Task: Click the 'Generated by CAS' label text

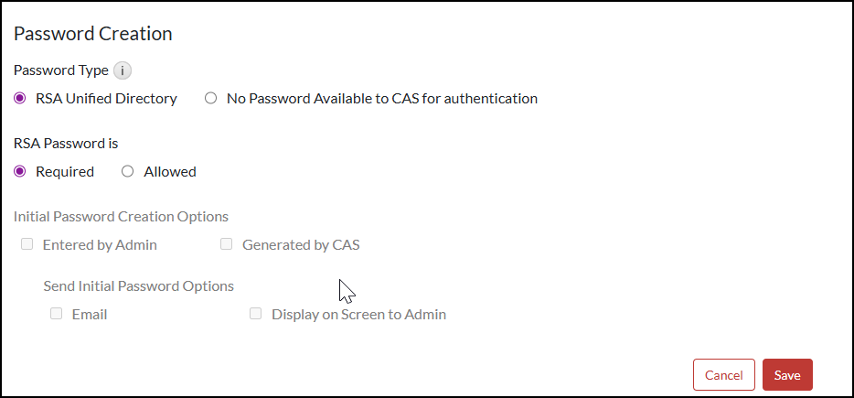Action: pyautogui.click(x=301, y=245)
